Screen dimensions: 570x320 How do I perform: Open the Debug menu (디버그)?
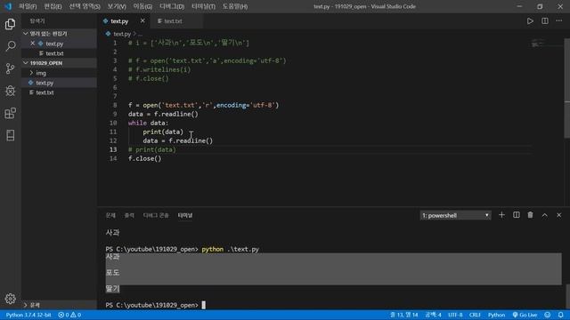[172, 6]
